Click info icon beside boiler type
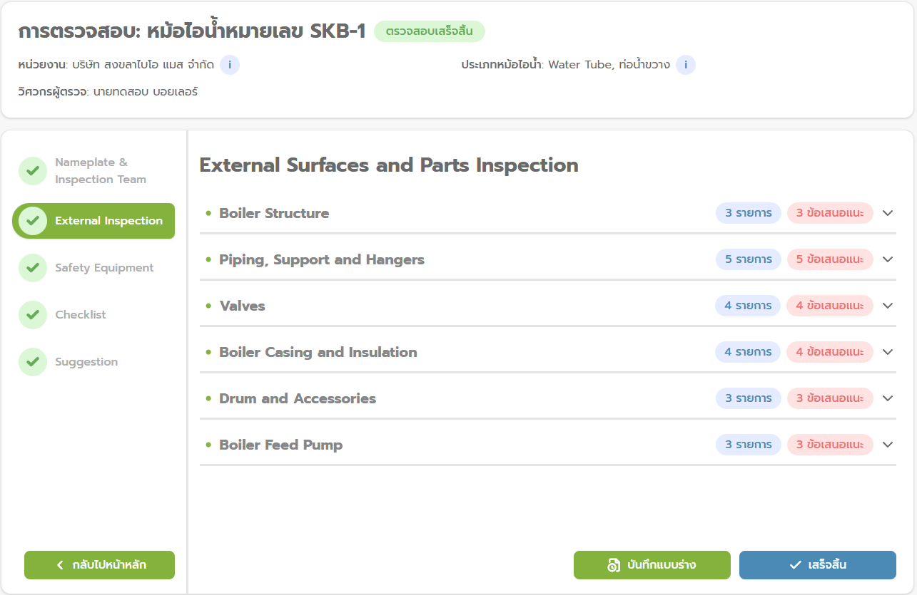The height and width of the screenshot is (595, 917). pos(686,65)
